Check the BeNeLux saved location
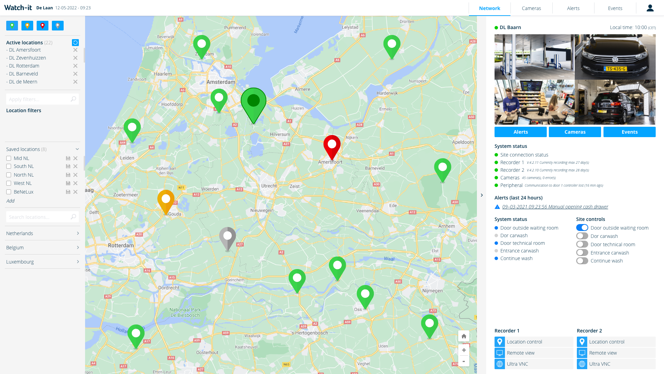 point(9,192)
